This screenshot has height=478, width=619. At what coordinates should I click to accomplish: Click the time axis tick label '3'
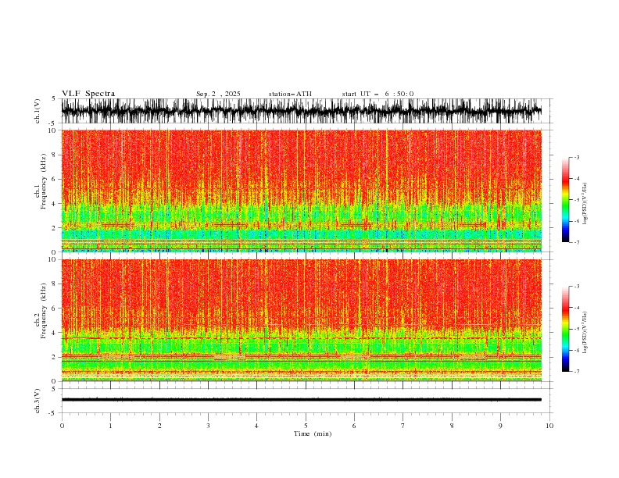pos(208,426)
